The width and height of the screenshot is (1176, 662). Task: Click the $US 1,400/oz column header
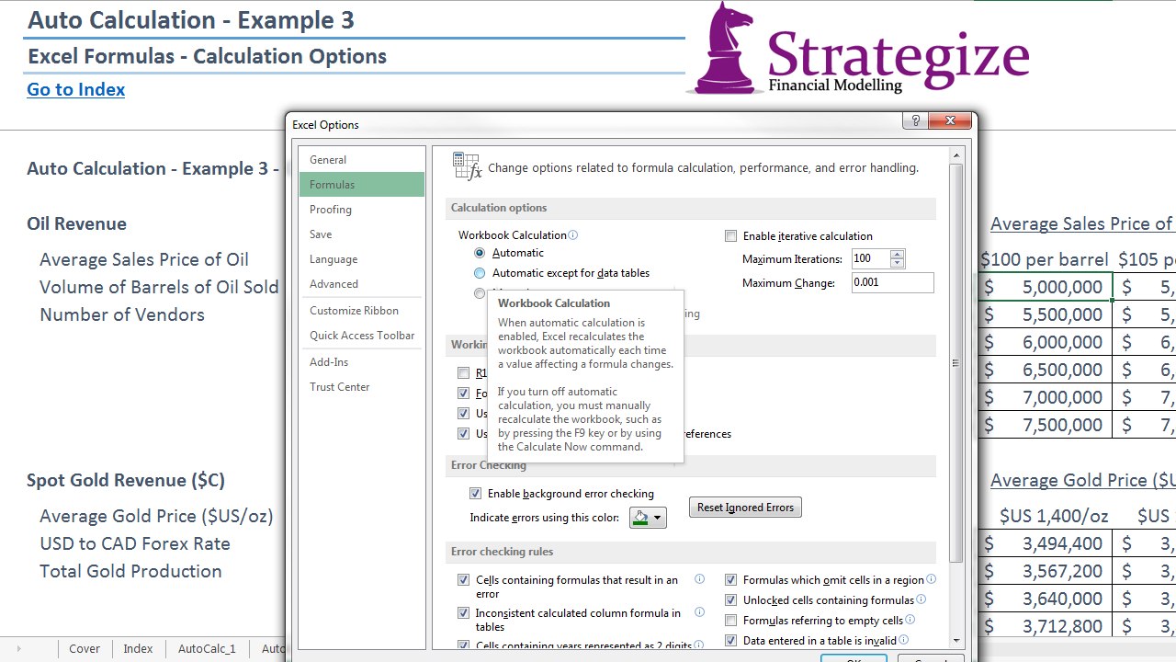click(1054, 516)
